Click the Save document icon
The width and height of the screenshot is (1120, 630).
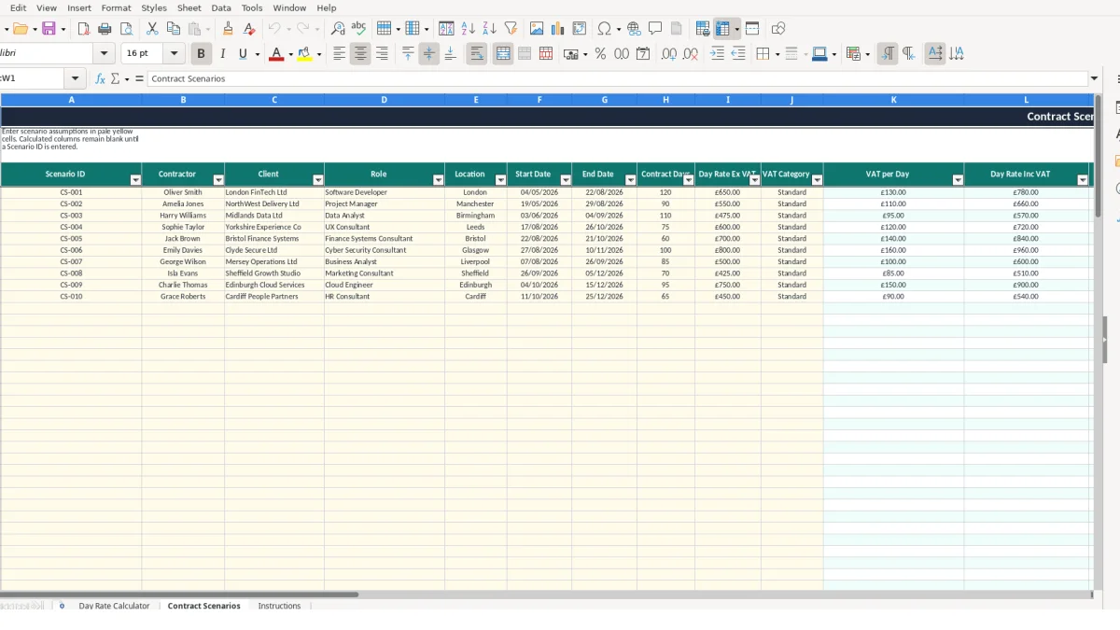49,29
